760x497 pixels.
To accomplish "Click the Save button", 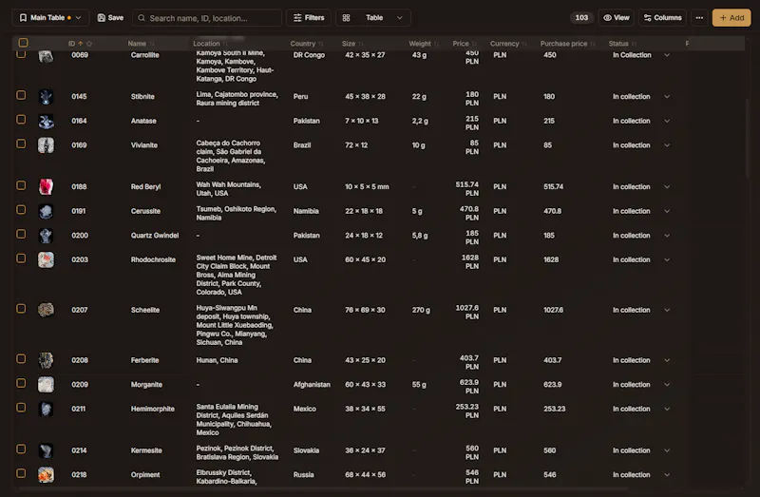I will coord(110,18).
